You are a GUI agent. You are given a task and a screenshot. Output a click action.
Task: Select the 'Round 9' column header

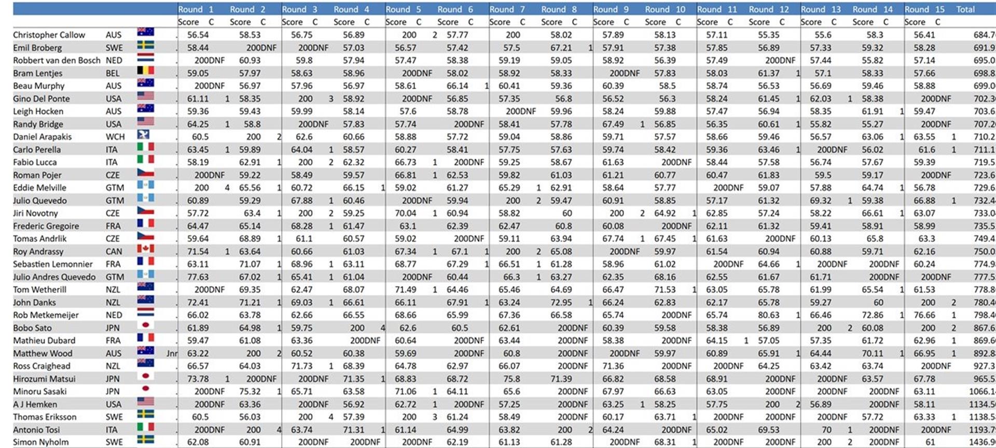pyautogui.click(x=611, y=9)
